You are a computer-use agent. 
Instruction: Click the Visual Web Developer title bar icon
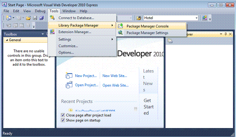4,5
